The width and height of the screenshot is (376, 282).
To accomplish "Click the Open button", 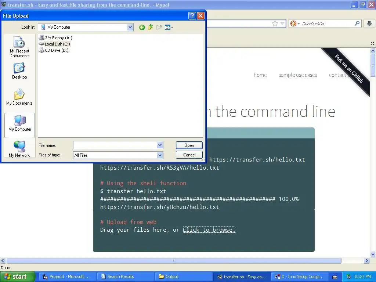I will (189, 145).
